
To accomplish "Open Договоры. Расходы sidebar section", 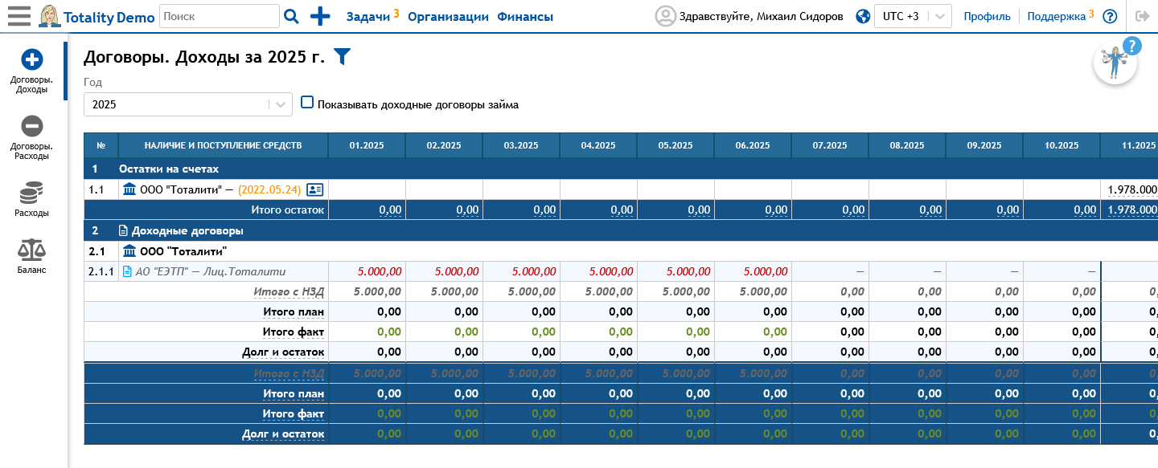I will tap(32, 137).
